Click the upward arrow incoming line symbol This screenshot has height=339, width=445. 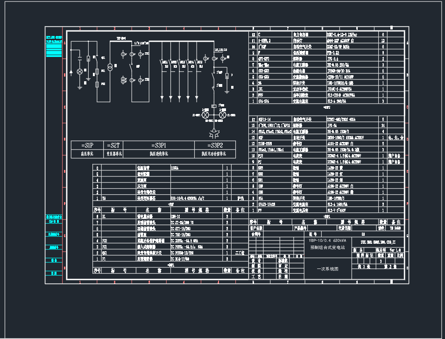pos(71,71)
